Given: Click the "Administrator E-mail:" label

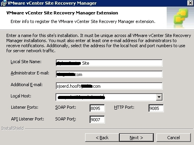Looking at the screenshot, I should click(x=30, y=73).
